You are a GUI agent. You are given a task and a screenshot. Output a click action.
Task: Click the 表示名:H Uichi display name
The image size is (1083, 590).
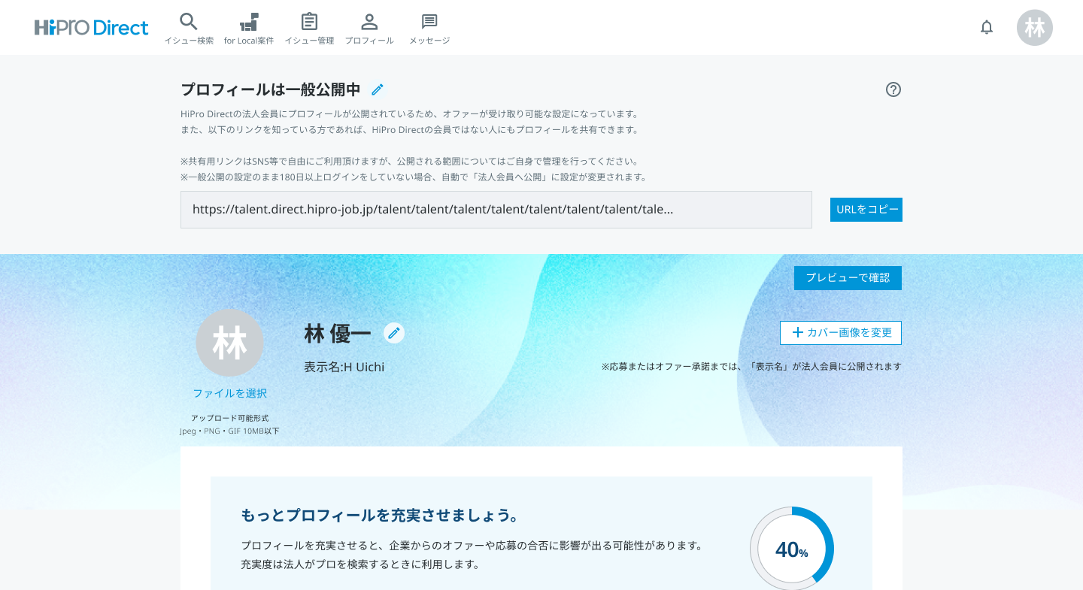pos(344,367)
